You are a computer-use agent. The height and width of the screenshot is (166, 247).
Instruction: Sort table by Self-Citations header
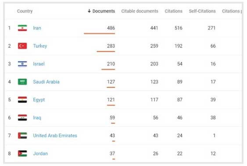(x=202, y=11)
